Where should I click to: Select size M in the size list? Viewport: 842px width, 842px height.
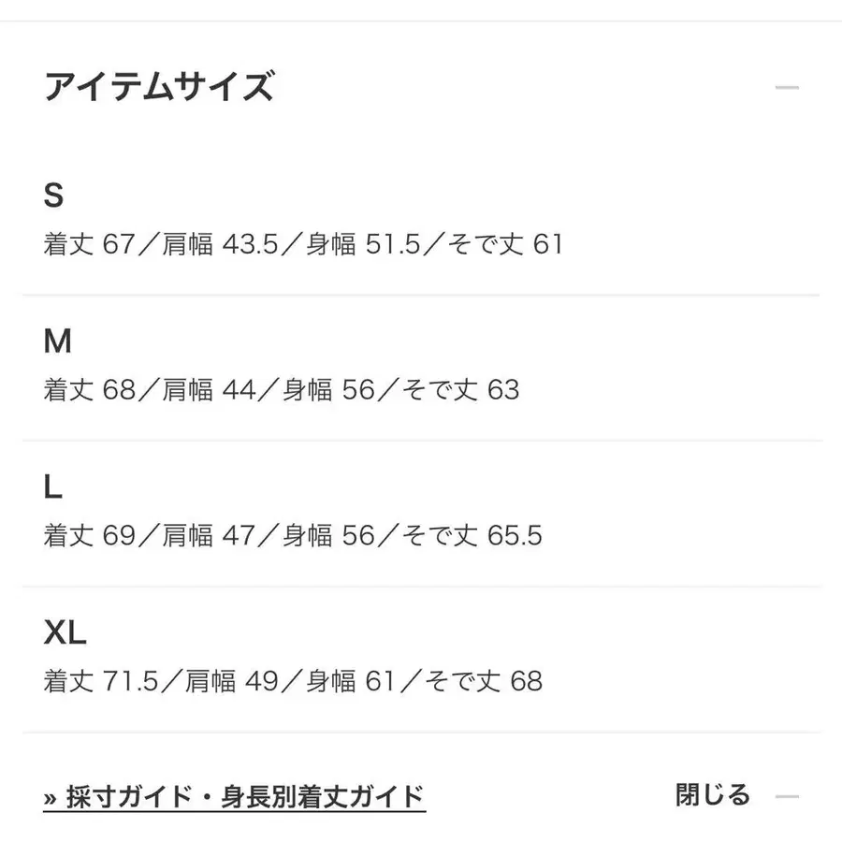(x=59, y=341)
